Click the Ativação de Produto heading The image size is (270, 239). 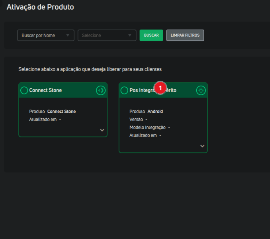coord(40,7)
